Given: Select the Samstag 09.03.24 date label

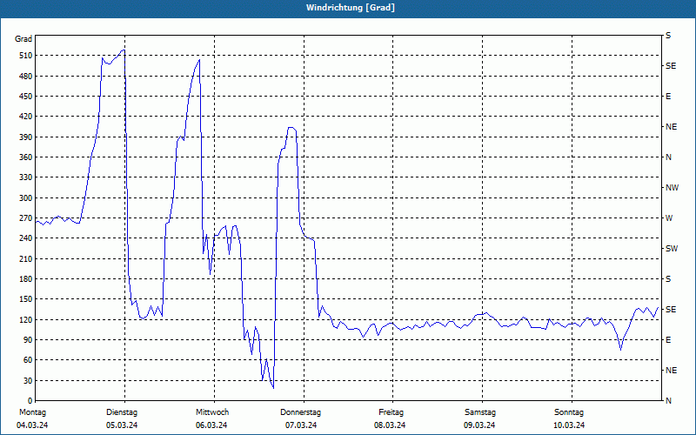Looking at the screenshot, I should [x=480, y=418].
